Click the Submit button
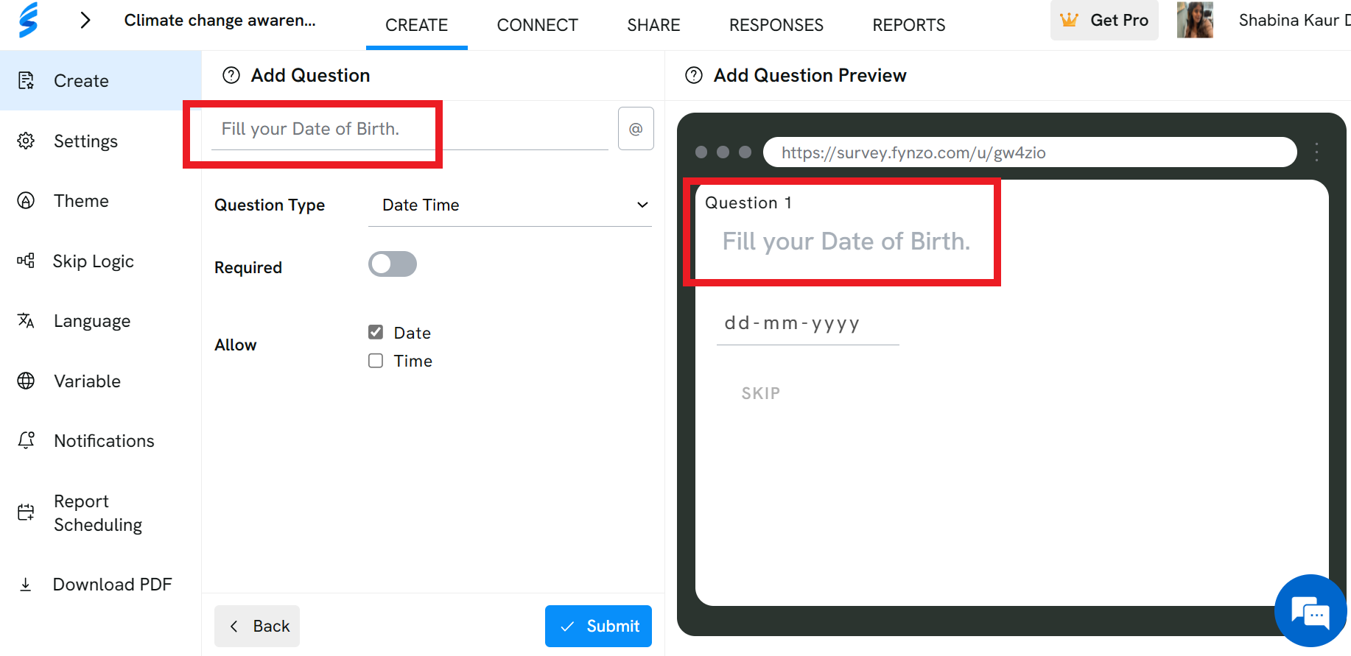Viewport: 1351px width, 656px height. pyautogui.click(x=598, y=626)
